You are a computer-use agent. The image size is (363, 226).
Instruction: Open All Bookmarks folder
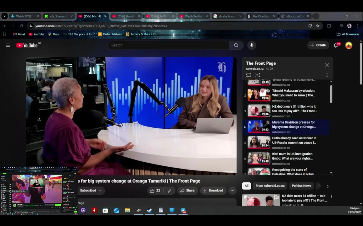pyautogui.click(x=348, y=34)
